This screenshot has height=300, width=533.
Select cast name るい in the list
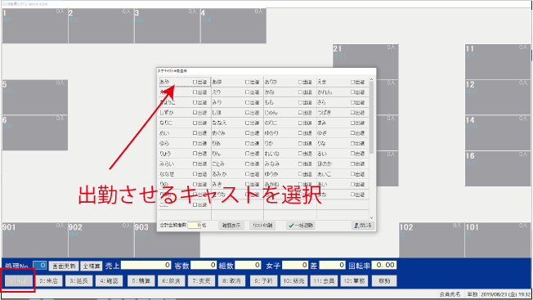point(322,153)
